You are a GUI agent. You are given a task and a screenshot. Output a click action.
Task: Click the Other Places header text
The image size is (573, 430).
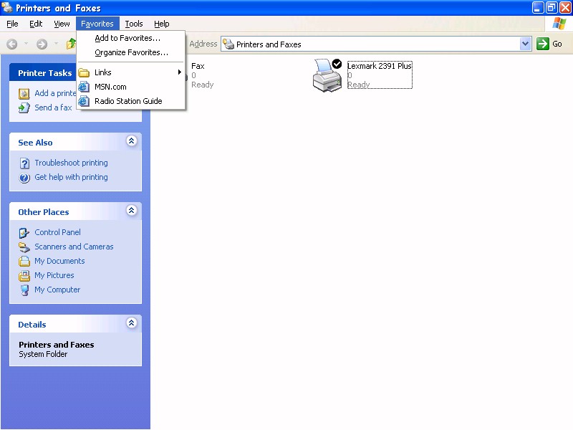click(x=44, y=212)
